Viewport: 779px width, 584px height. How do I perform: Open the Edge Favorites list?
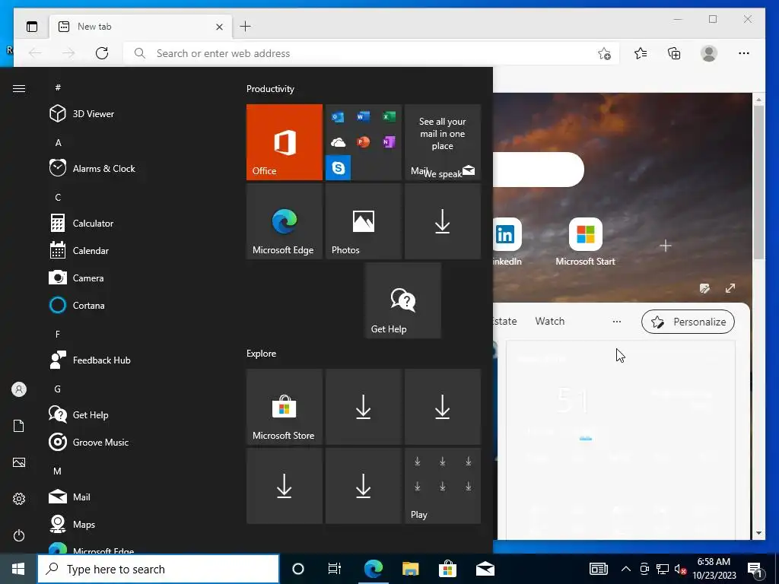tap(641, 53)
